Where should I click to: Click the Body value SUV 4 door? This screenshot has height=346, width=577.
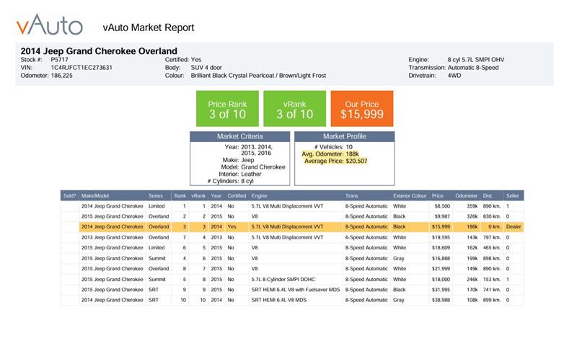click(x=206, y=68)
